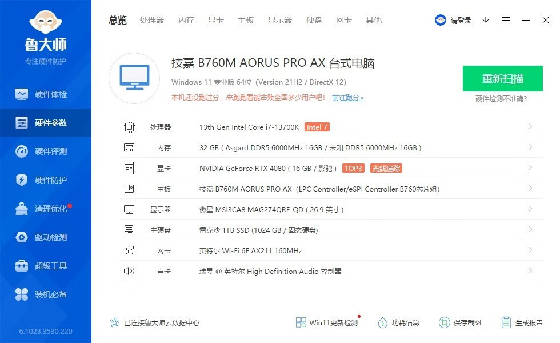Select the 显示器 tab

[280, 21]
